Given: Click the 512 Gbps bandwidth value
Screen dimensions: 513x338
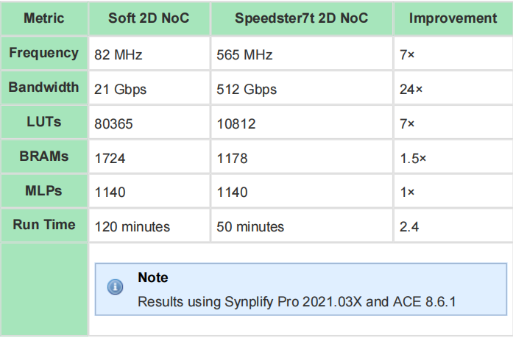Looking at the screenshot, I should click(247, 90).
